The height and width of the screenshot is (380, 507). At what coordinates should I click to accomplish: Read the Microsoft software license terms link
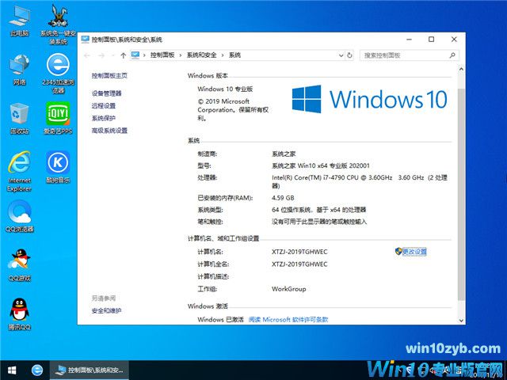(288, 320)
